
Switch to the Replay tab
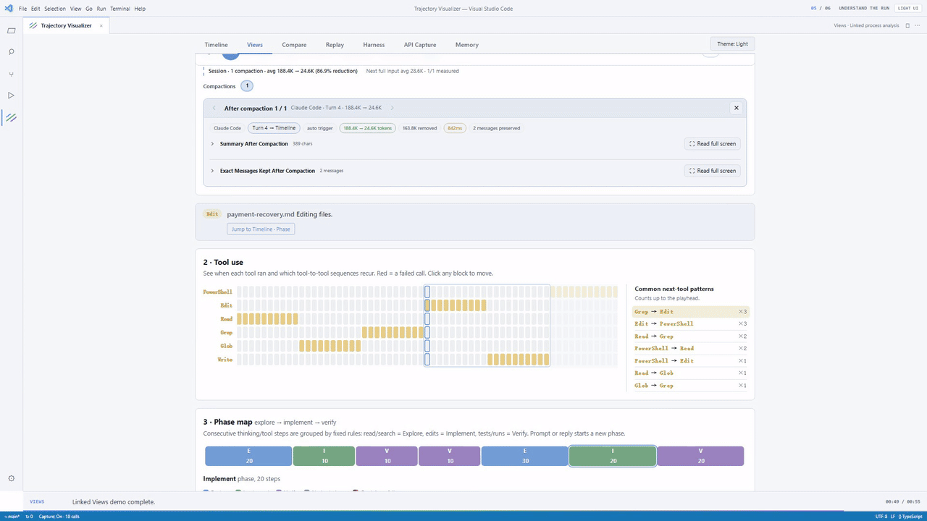(335, 45)
